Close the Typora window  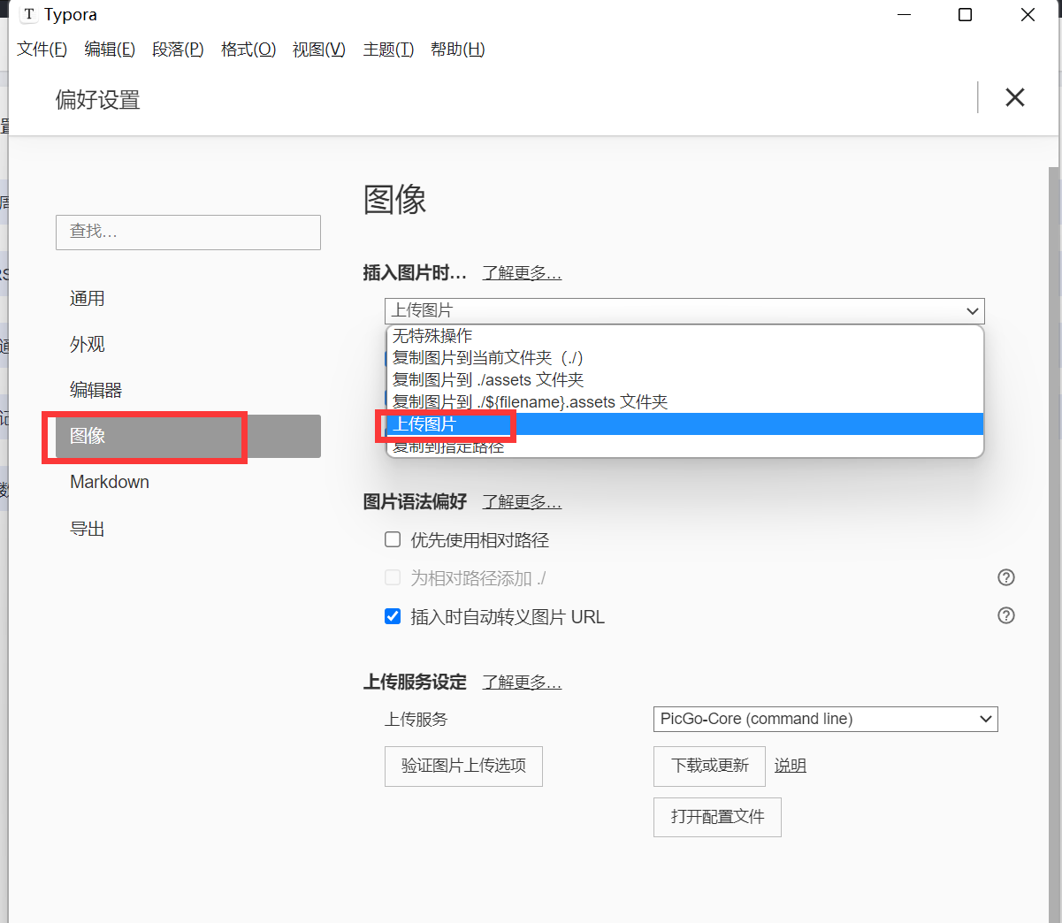coord(1028,15)
